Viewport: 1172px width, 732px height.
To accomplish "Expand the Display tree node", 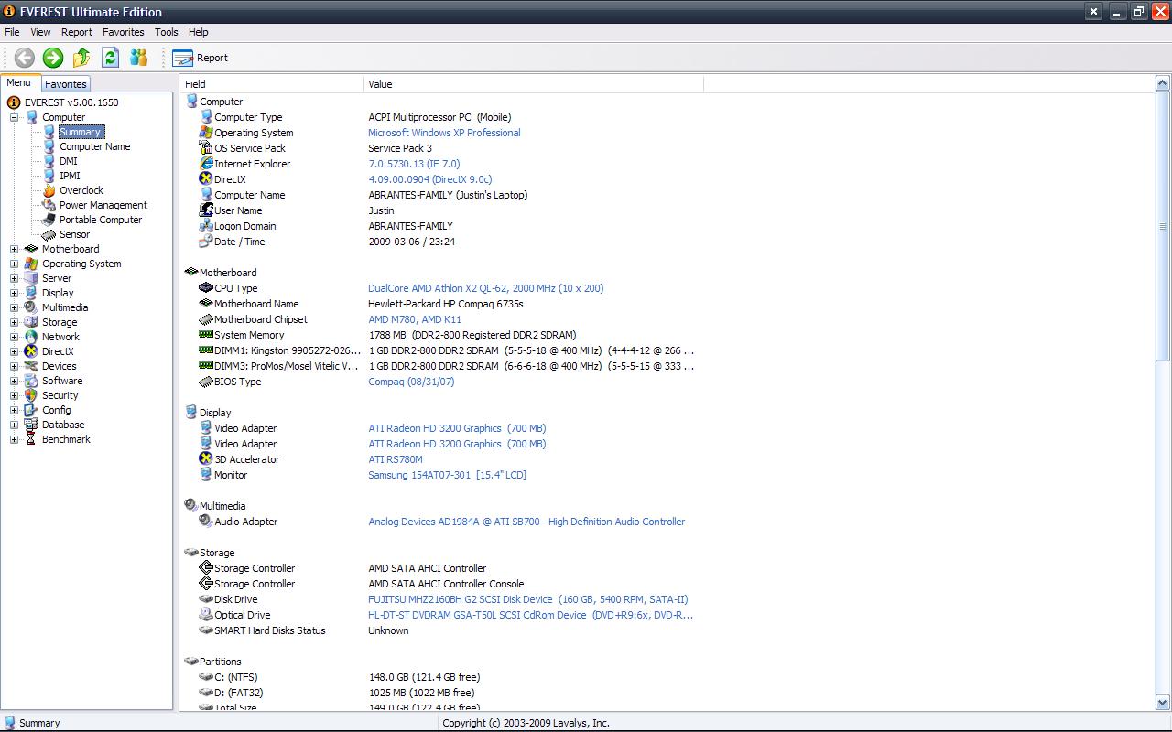I will pyautogui.click(x=14, y=293).
